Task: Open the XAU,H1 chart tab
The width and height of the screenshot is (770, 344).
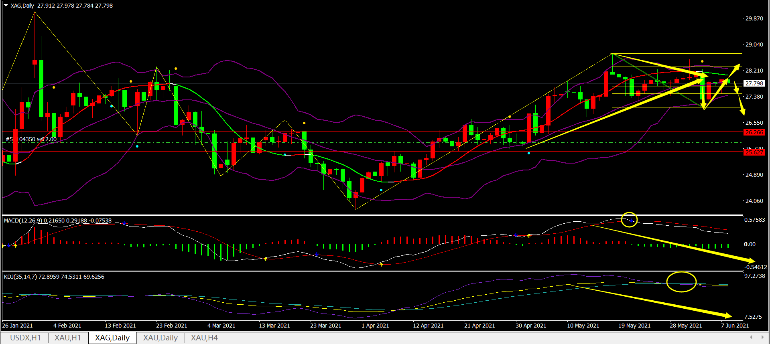Action: (67, 338)
